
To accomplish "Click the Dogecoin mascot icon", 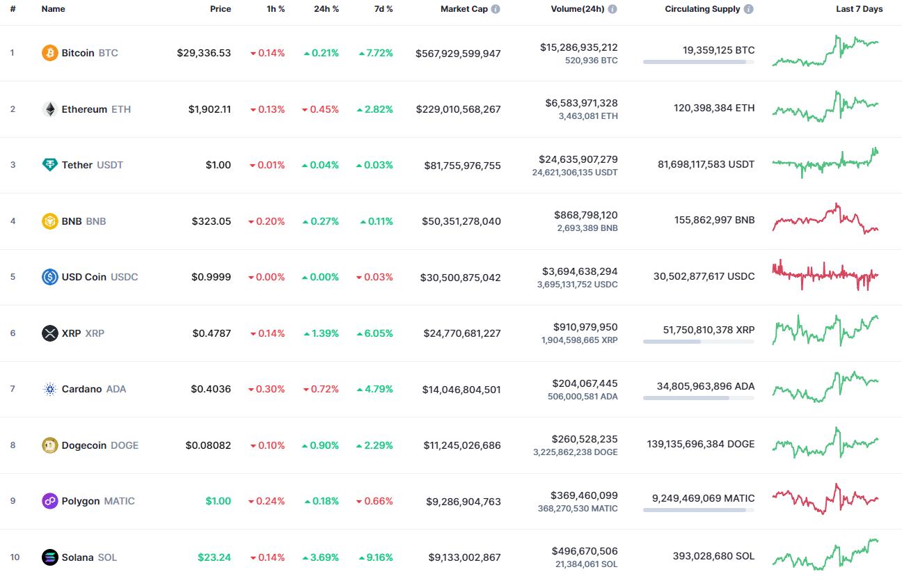I will [49, 445].
